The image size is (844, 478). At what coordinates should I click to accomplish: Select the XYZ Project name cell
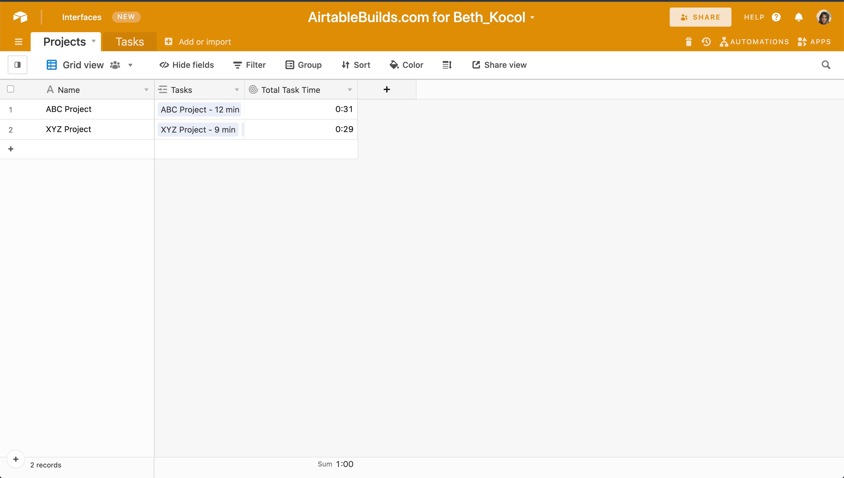[x=98, y=129]
